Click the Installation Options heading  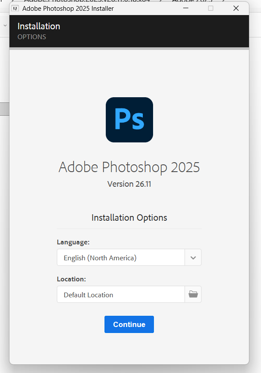(129, 218)
